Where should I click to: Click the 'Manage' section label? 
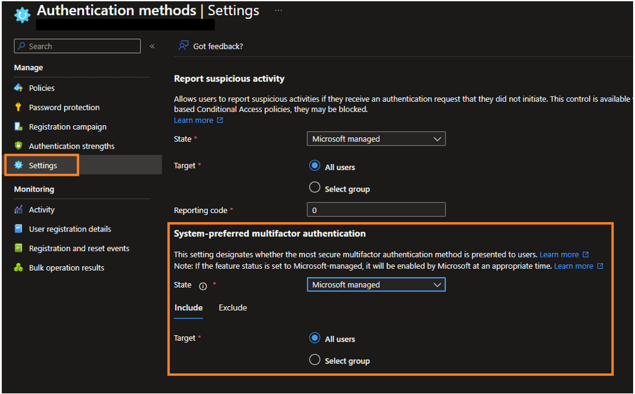[28, 67]
